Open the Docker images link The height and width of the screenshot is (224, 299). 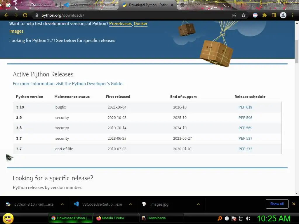[140, 24]
